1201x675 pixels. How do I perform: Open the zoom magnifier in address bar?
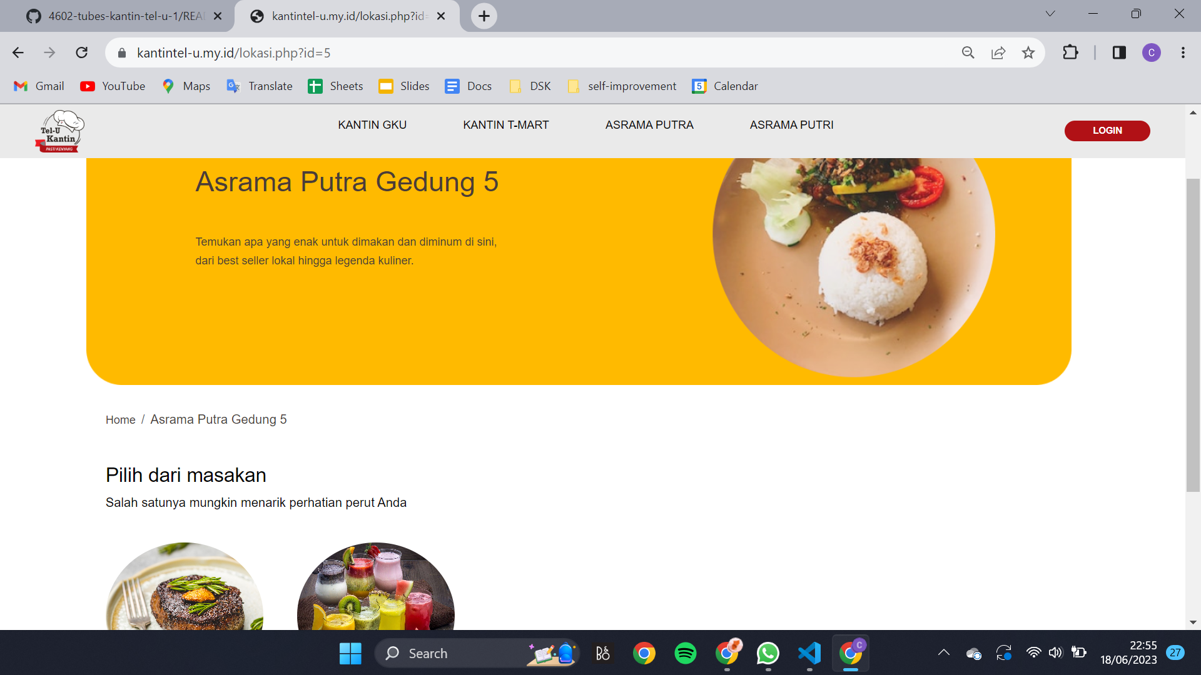[968, 53]
